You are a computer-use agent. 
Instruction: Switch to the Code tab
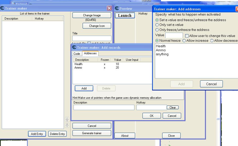tap(77, 54)
